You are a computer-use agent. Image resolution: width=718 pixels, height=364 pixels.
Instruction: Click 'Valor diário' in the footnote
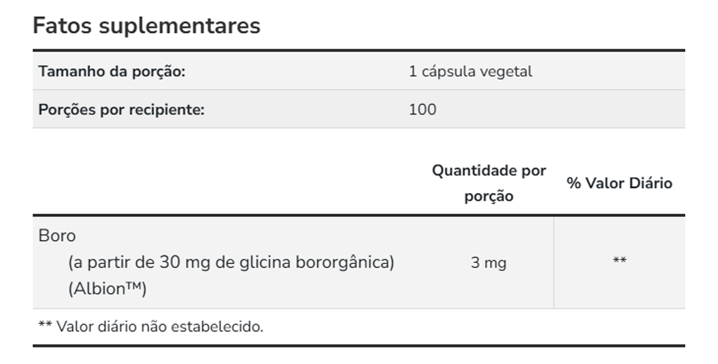(x=97, y=326)
